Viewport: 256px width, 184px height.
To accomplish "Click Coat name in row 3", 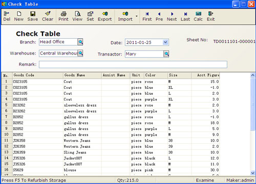I will click(68, 93).
